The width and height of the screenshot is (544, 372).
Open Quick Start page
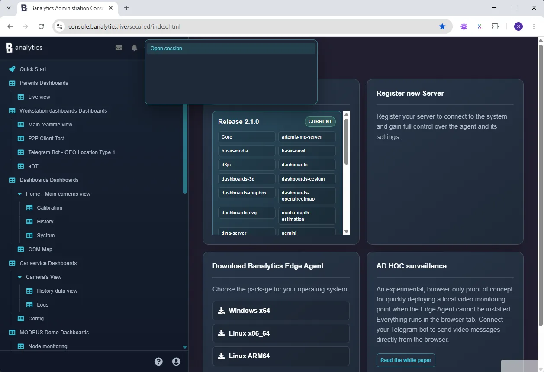[x=33, y=69]
